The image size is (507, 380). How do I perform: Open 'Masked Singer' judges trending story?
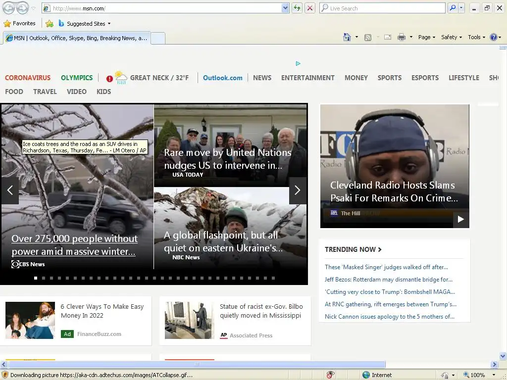386,267
